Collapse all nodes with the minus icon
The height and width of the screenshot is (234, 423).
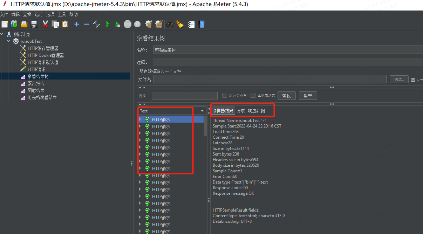[x=87, y=24]
